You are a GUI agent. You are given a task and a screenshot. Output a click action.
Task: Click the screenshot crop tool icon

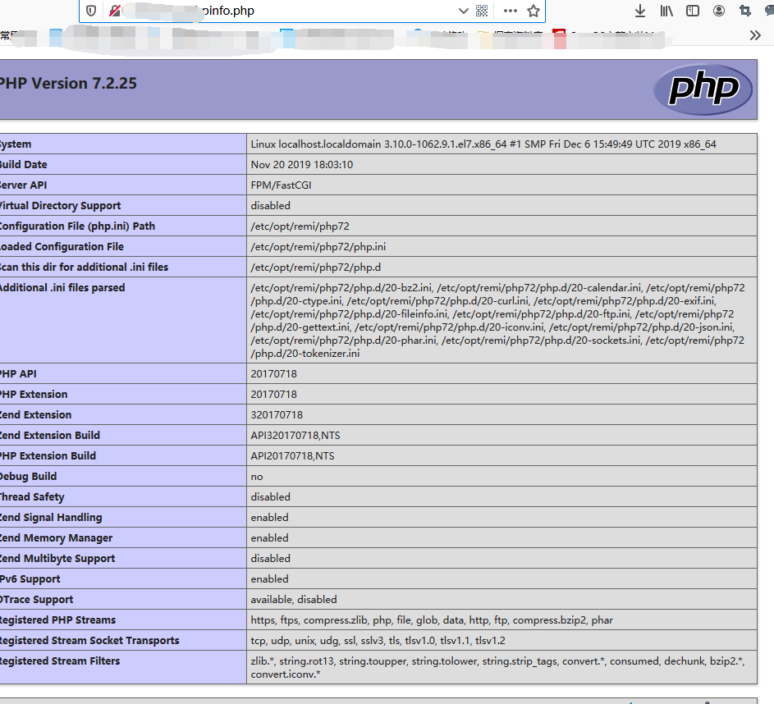tap(745, 11)
